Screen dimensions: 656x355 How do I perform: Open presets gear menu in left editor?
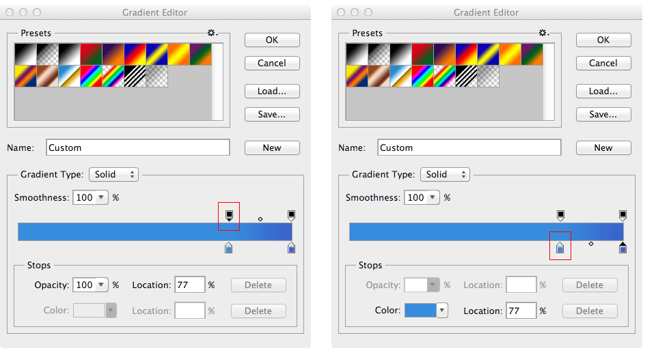tap(213, 33)
